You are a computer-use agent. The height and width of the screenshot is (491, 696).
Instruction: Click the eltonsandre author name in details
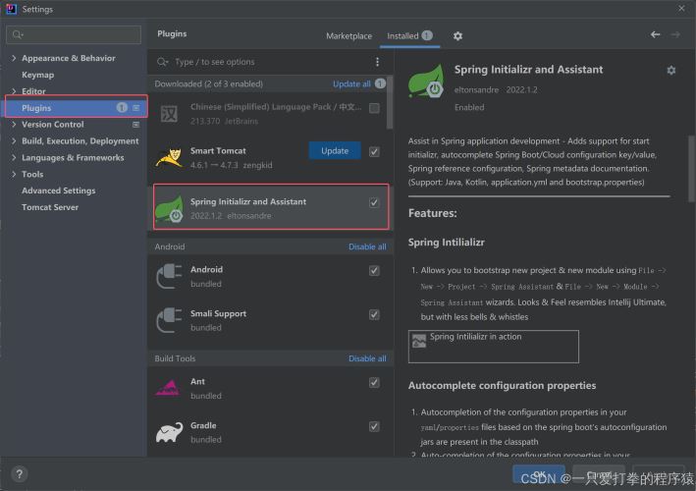(476, 90)
